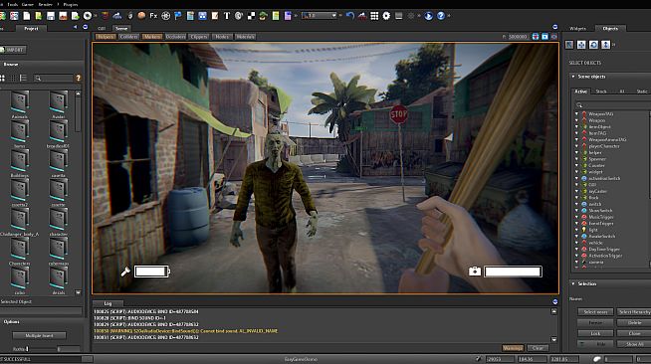This screenshot has width=651, height=364.
Task: Switch to the Stock objects tab
Action: pos(601,91)
